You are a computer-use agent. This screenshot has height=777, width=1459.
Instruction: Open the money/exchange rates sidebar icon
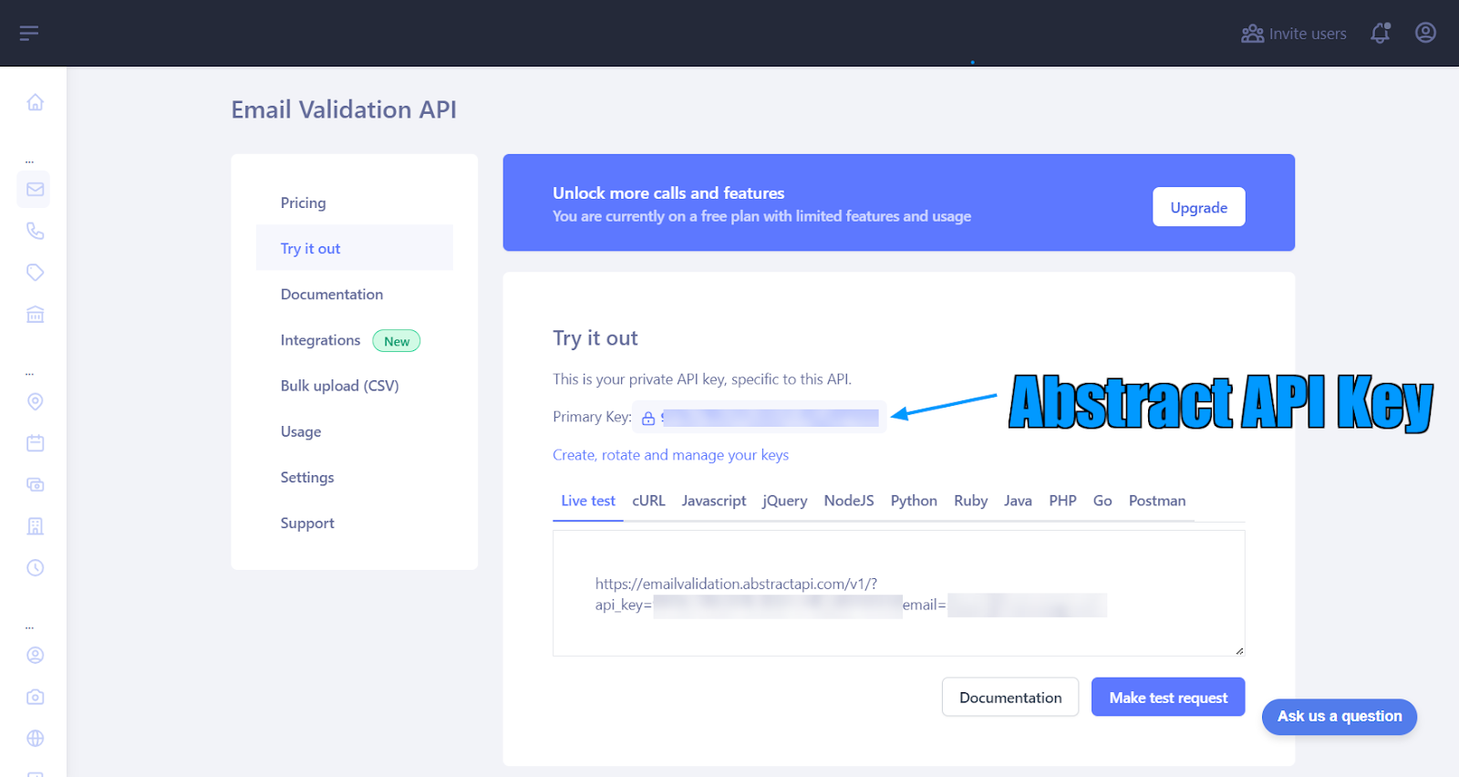click(x=36, y=484)
